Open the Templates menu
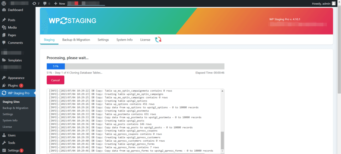 [x=15, y=61]
